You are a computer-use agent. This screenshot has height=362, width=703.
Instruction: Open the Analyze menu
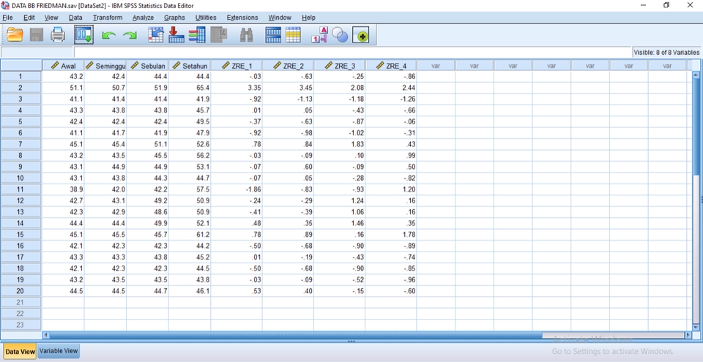143,18
